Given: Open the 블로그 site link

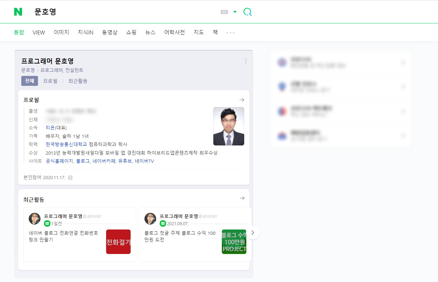Looking at the screenshot, I should 83,161.
